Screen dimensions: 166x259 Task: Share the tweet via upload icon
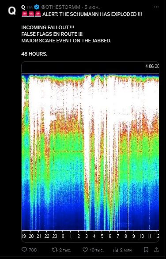(x=156, y=250)
